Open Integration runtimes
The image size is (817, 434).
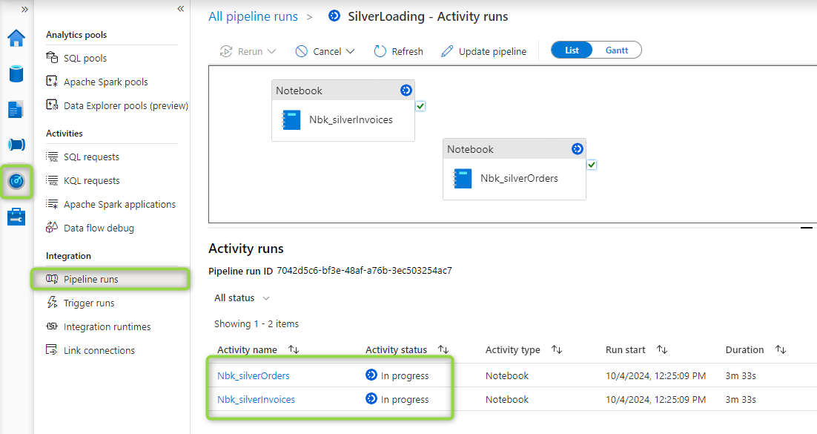107,326
